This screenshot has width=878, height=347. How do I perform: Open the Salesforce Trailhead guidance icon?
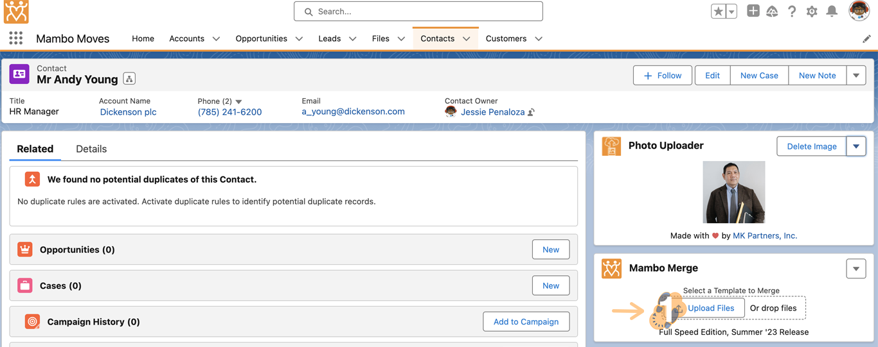(x=772, y=12)
